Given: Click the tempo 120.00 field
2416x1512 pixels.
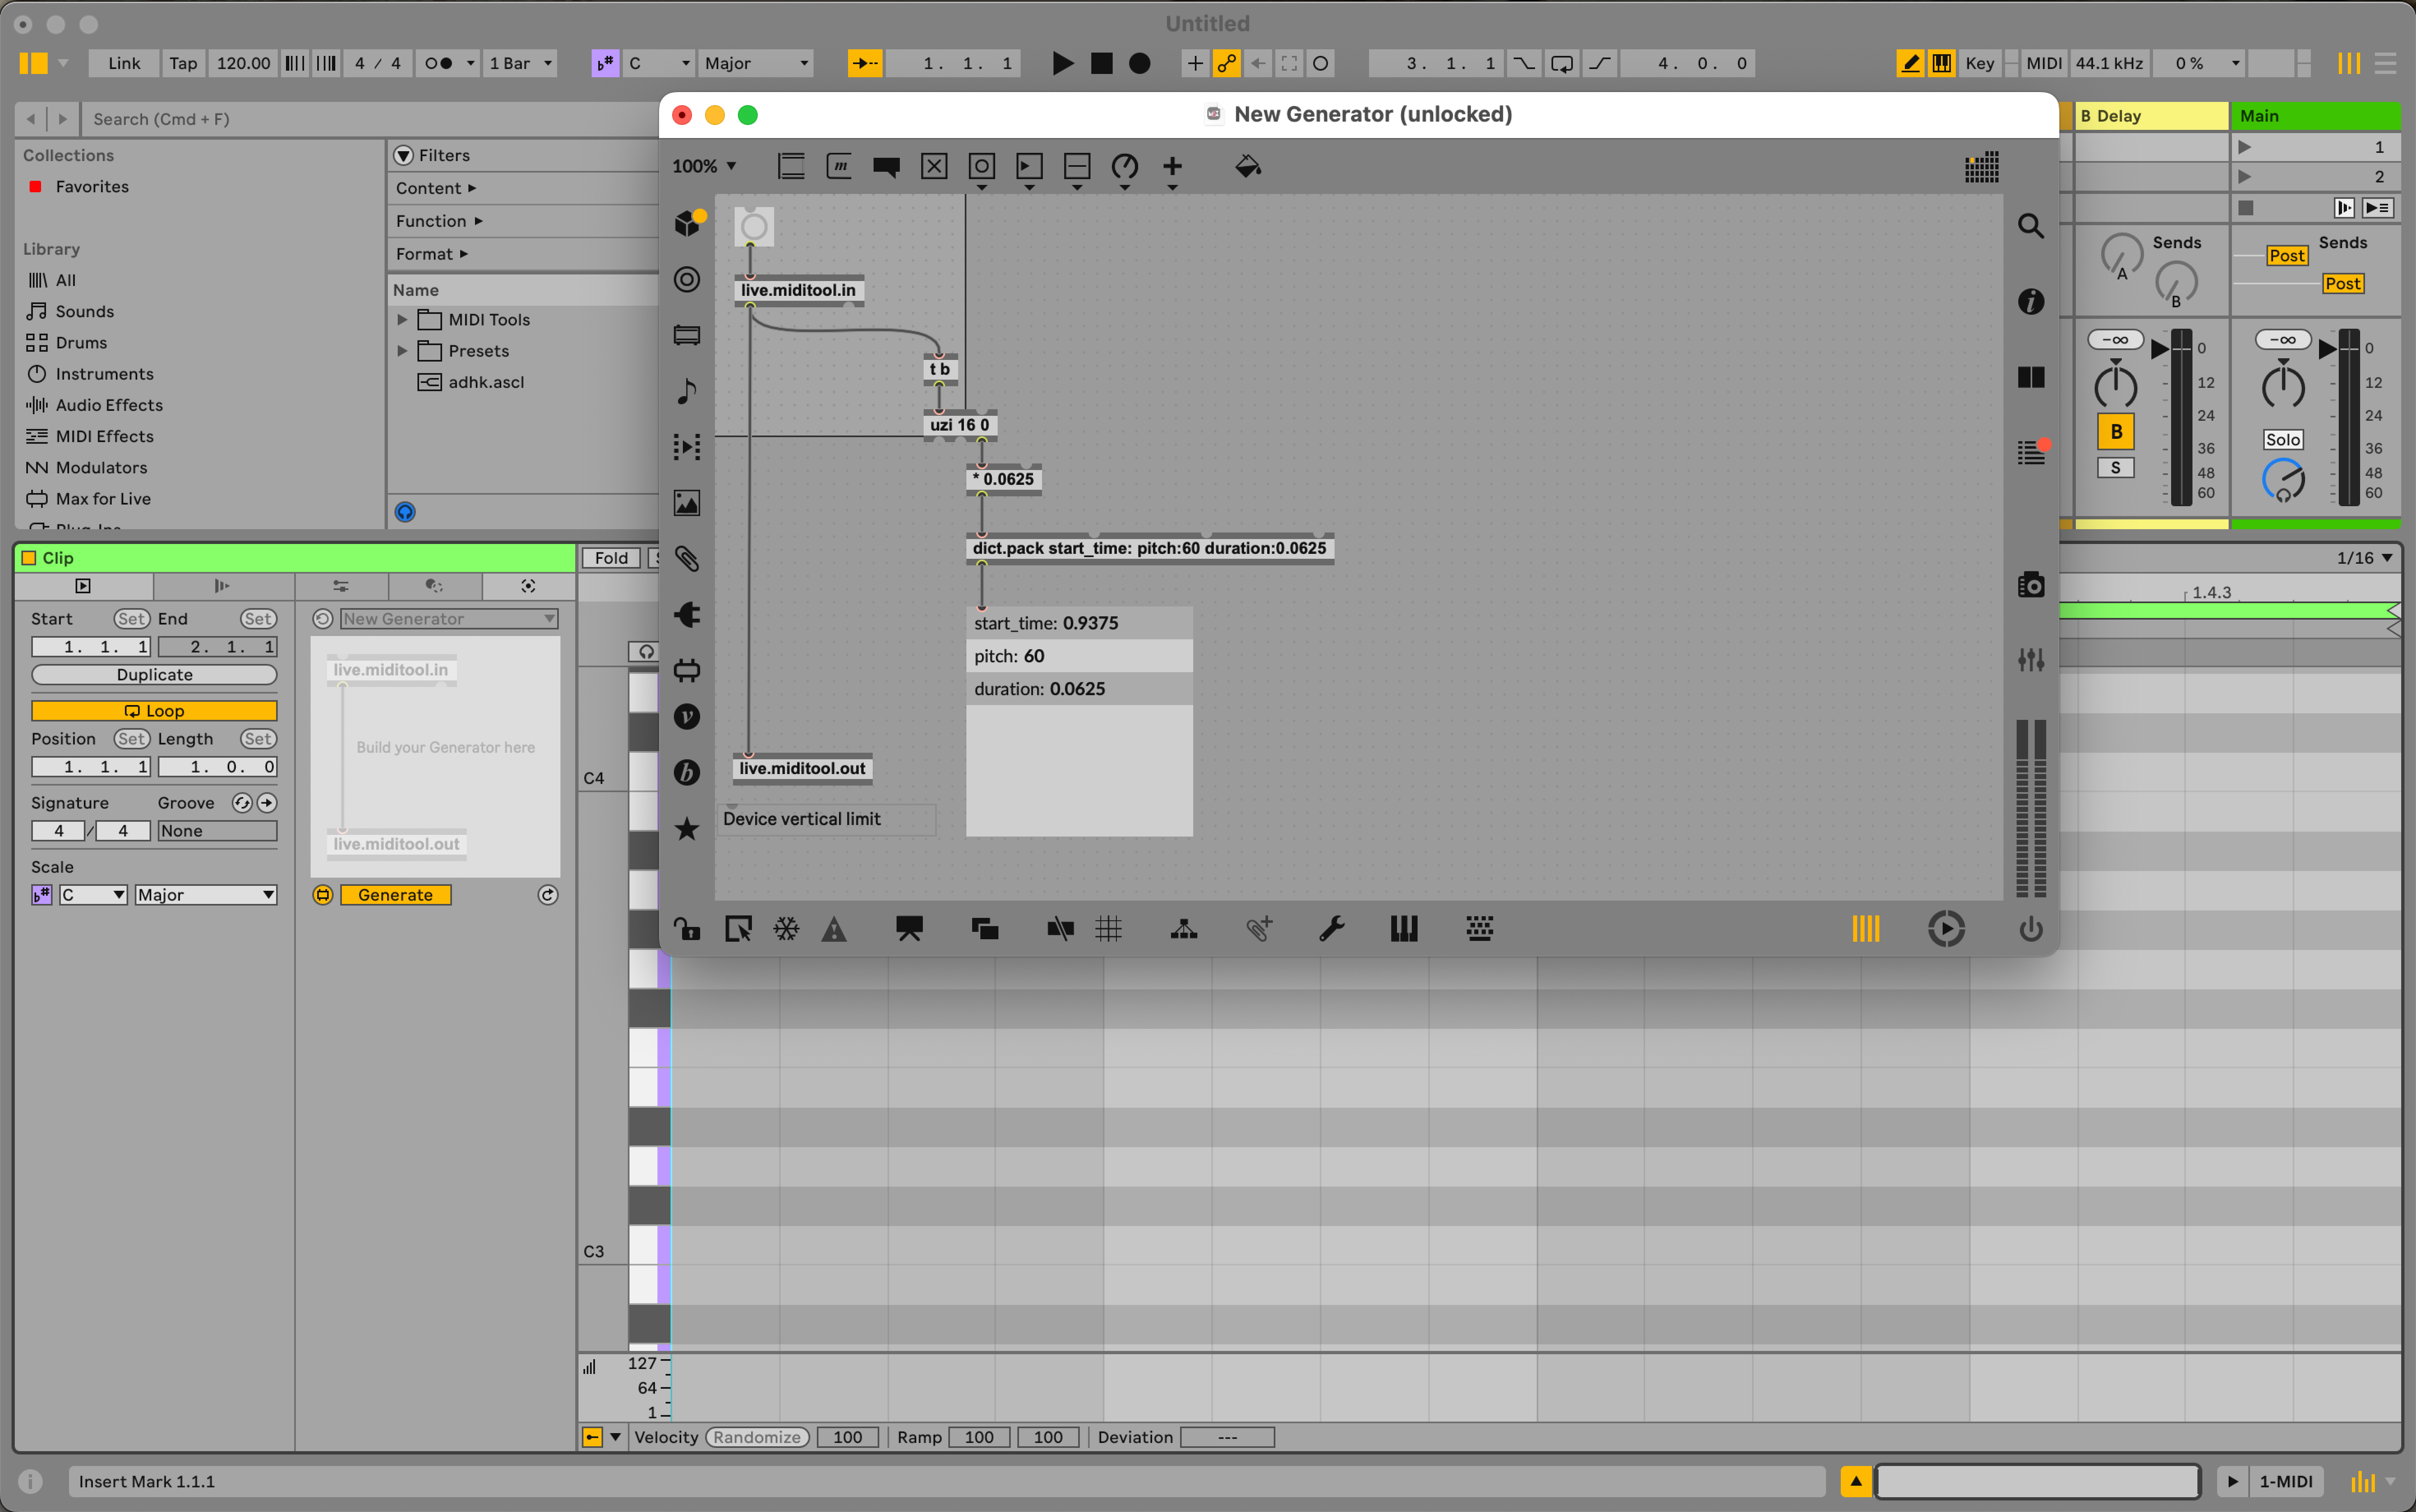Looking at the screenshot, I should pos(243,63).
